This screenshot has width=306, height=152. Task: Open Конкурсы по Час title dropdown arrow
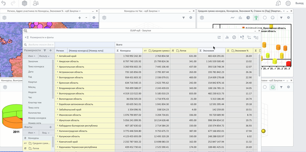(159, 11)
